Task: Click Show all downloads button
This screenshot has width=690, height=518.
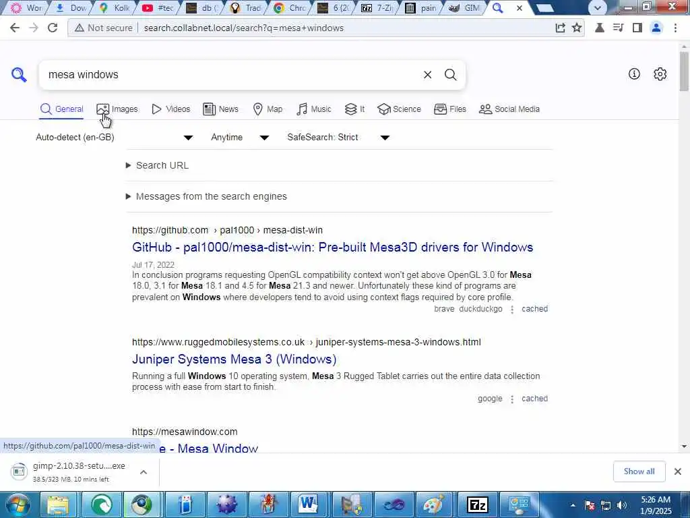Action: coord(639,471)
